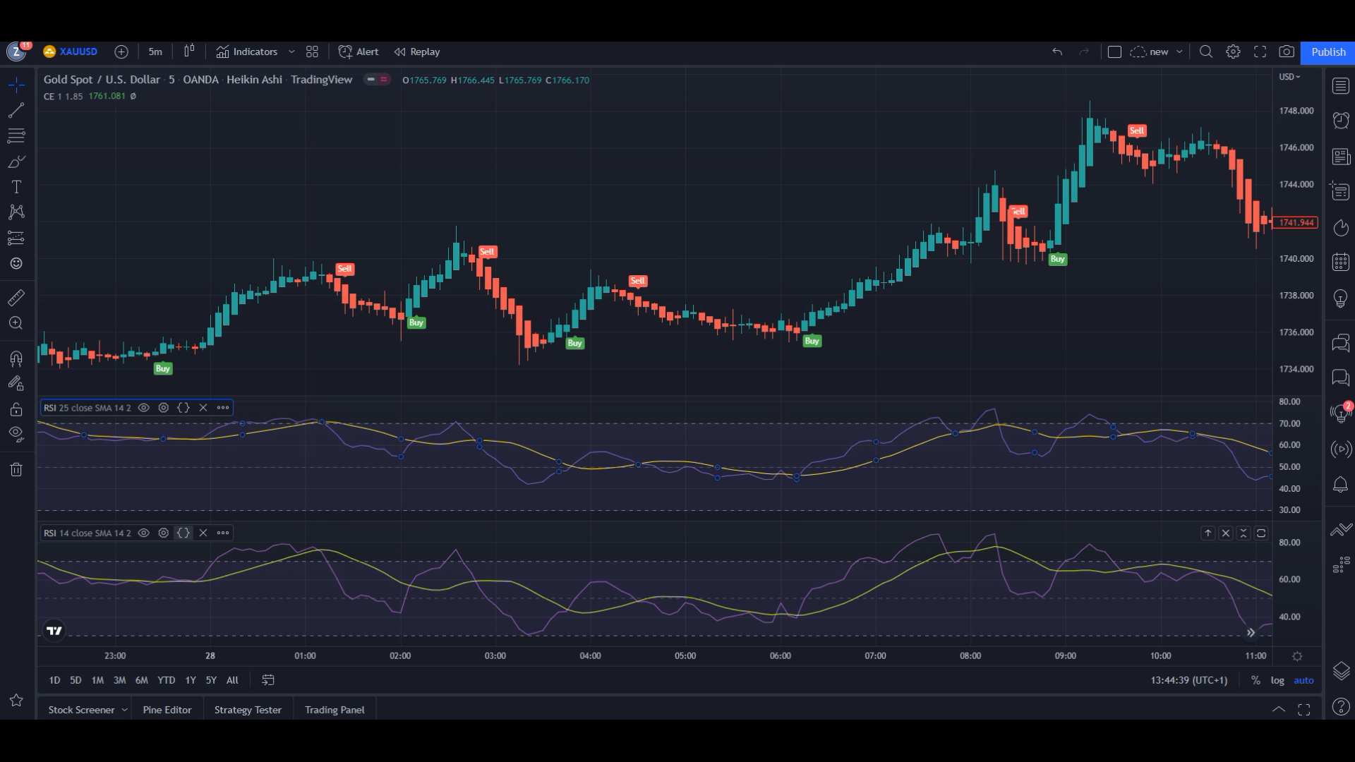The image size is (1355, 762).
Task: Toggle auto scaling on the price axis
Action: click(x=1303, y=680)
